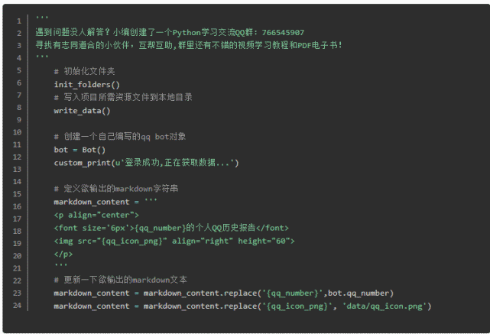
Task: Click the third line about PDF ebooks
Action: (189, 45)
